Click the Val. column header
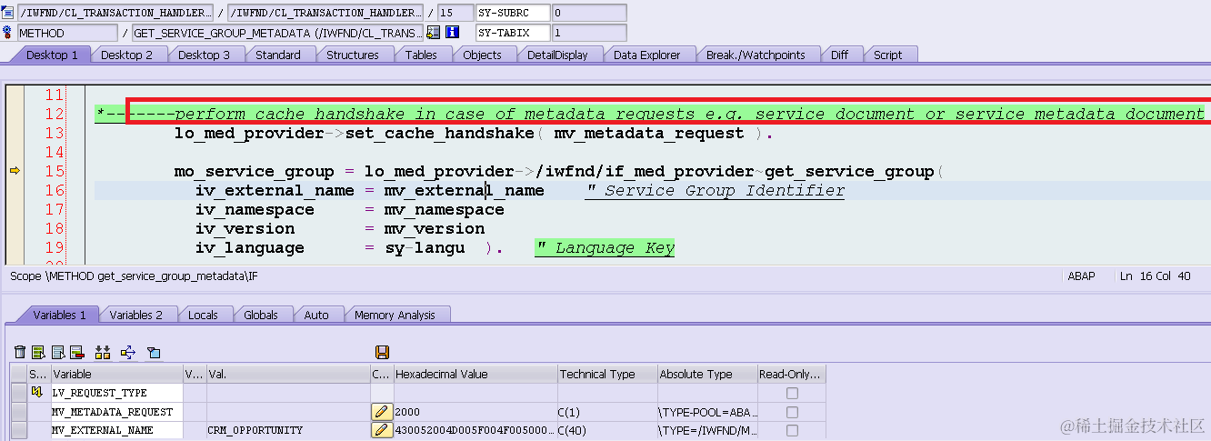The image size is (1211, 441). tap(287, 374)
